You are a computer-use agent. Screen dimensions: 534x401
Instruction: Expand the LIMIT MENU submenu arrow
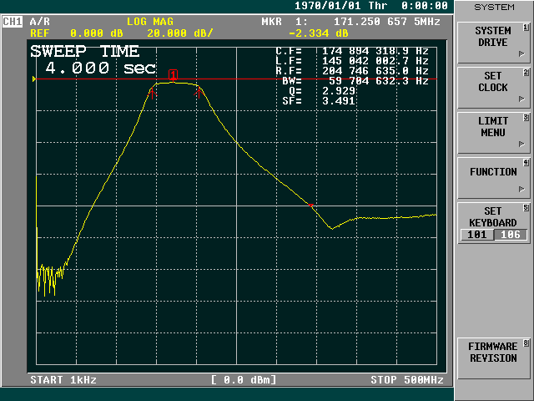(x=522, y=142)
